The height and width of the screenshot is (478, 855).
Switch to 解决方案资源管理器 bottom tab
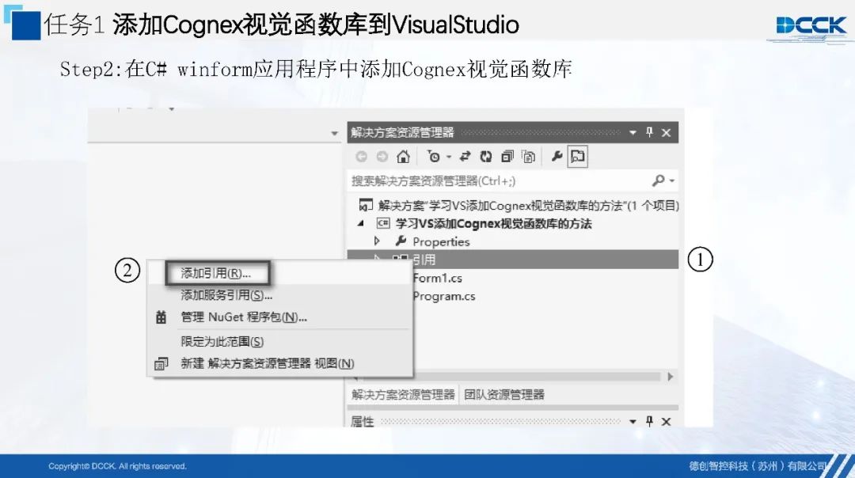(x=403, y=395)
